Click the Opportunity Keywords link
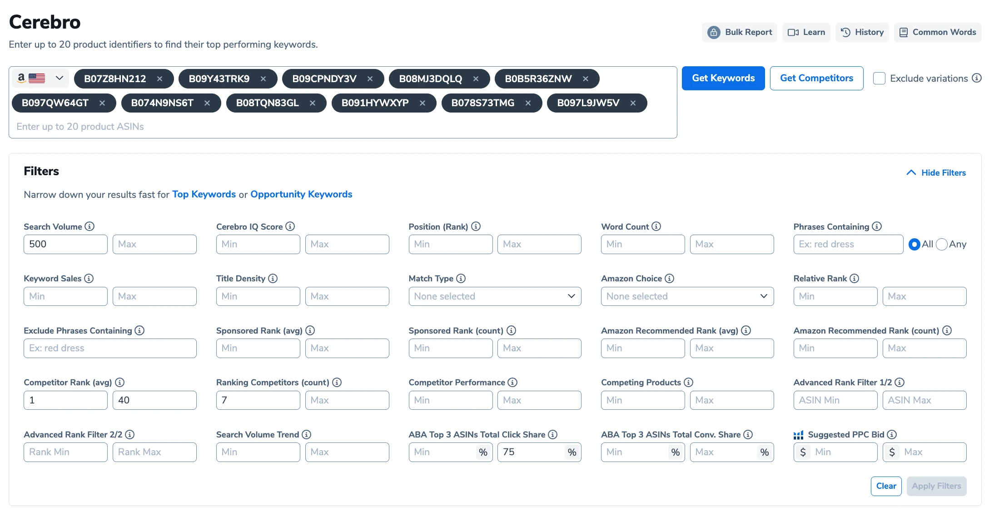Screen dimensions: 994x511 point(301,194)
